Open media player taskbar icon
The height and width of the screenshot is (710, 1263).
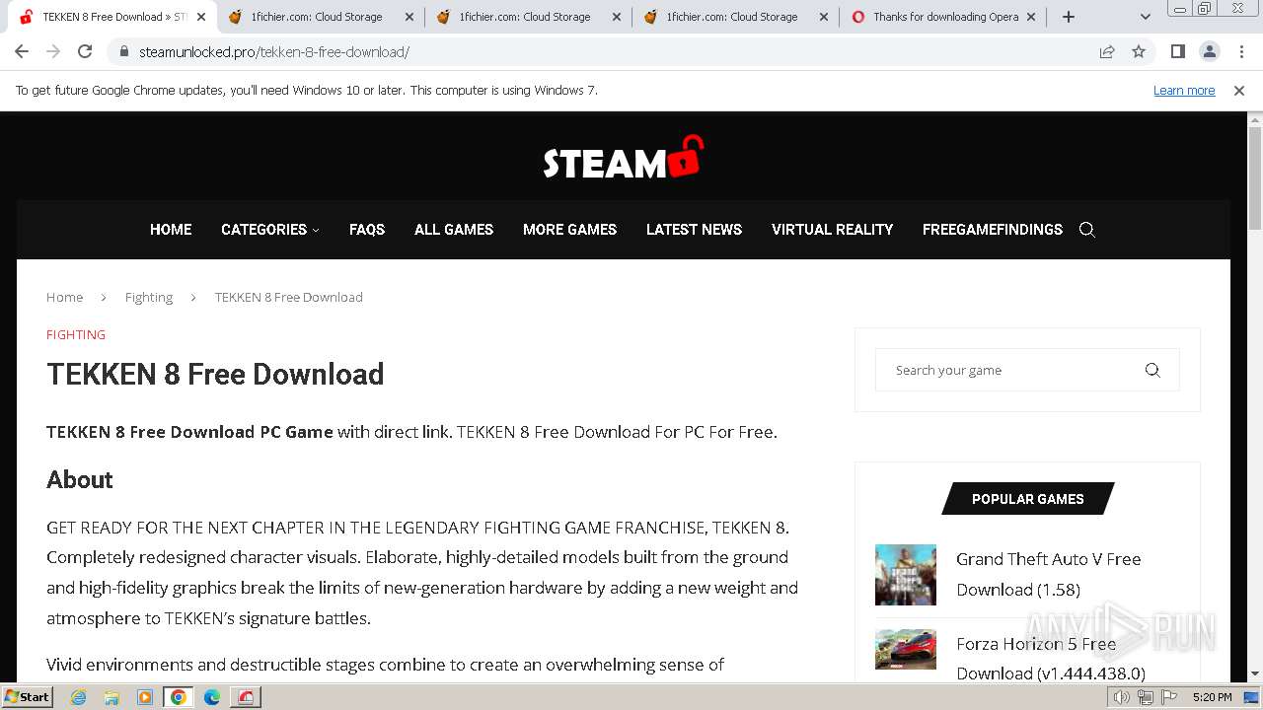pos(145,697)
